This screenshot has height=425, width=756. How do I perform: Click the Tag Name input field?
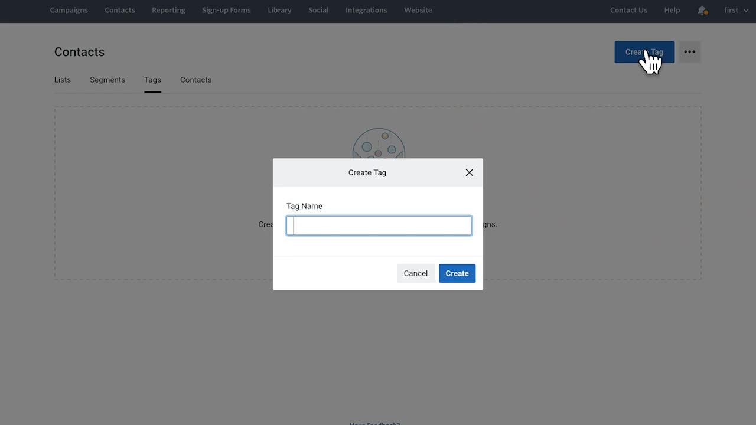click(x=379, y=225)
